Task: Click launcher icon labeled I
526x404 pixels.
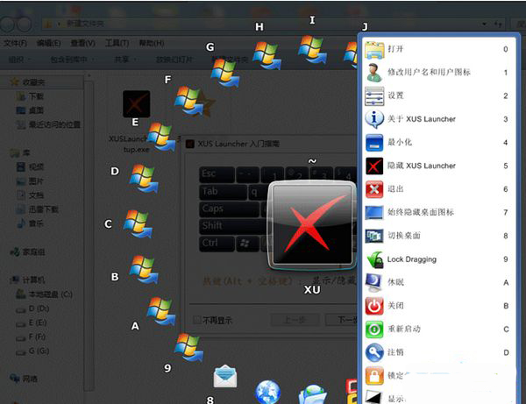Action: (312, 49)
